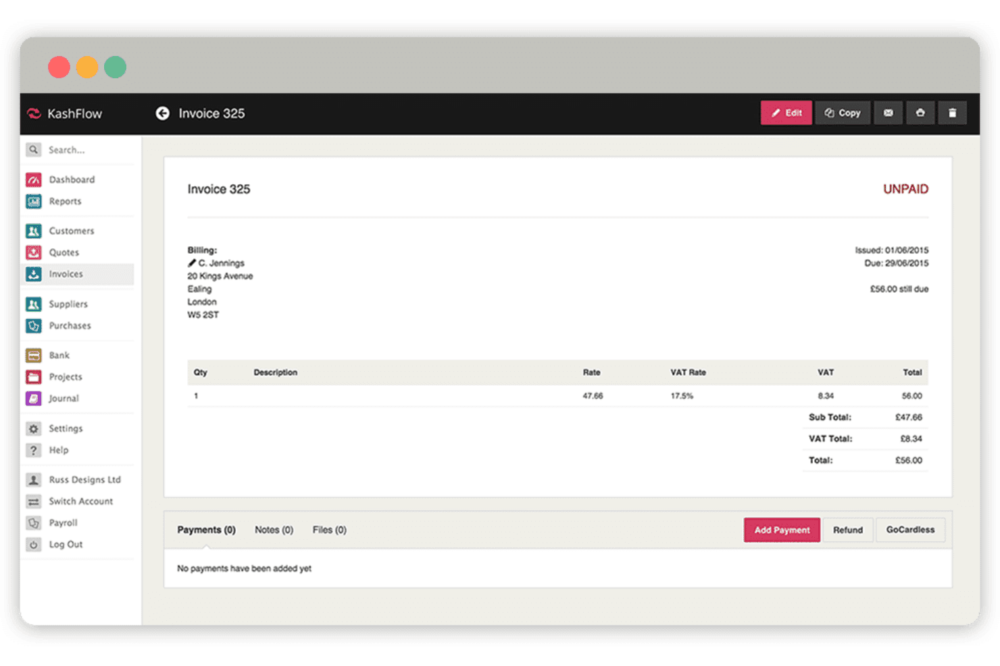Open the Settings gear icon in sidebar

(34, 428)
